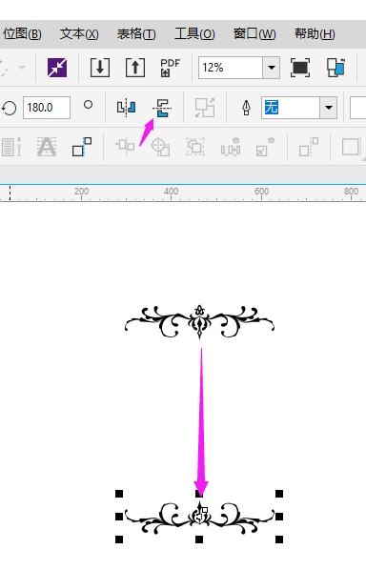Click the ruler mark labeled 200

point(81,192)
